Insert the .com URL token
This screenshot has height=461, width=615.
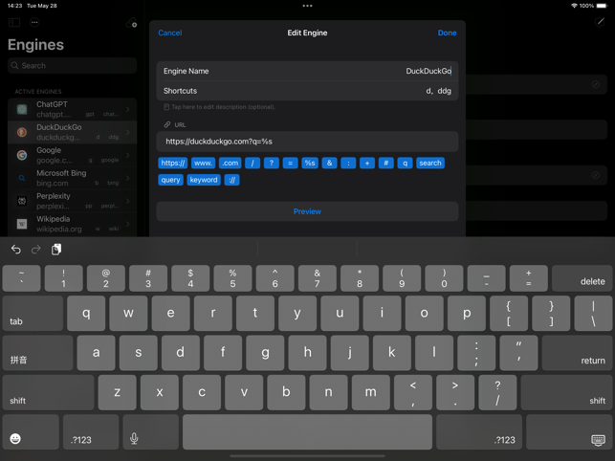tap(231, 163)
